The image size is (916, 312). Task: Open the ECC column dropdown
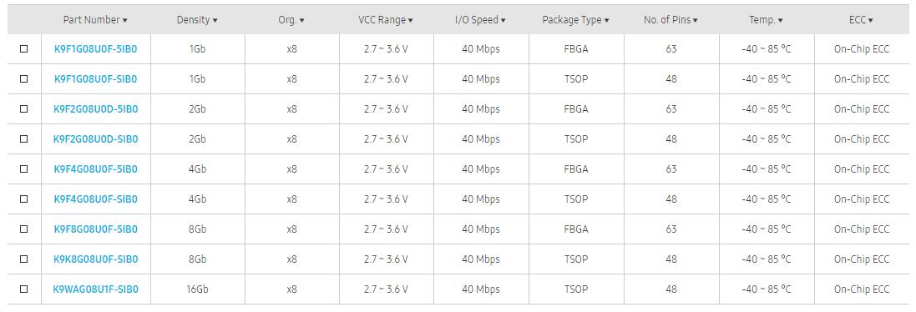click(861, 20)
